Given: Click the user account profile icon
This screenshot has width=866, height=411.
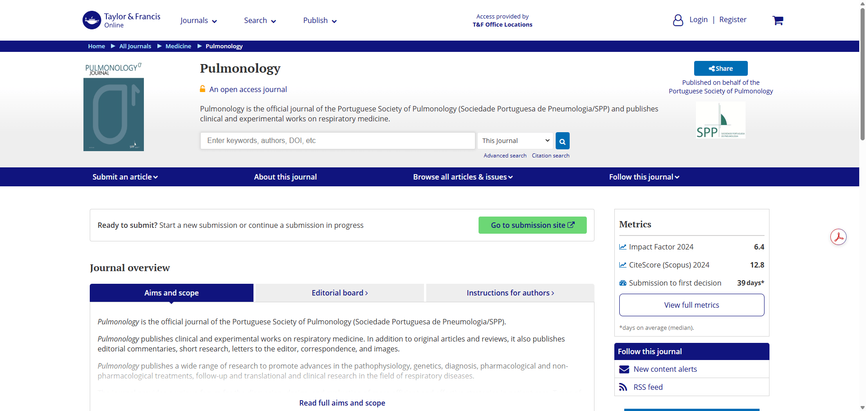Looking at the screenshot, I should coord(678,20).
